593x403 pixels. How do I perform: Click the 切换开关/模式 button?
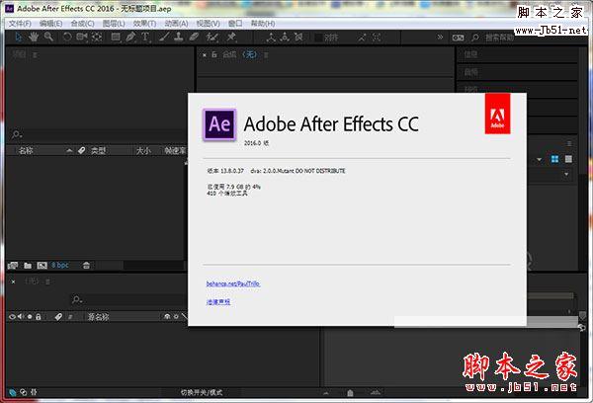click(202, 393)
